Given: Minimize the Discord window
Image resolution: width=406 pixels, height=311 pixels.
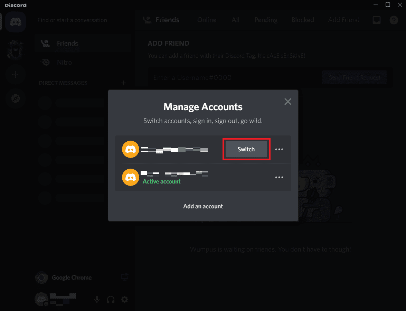Looking at the screenshot, I should point(376,4).
